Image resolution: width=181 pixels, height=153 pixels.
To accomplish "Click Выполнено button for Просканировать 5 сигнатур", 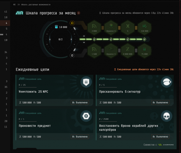I will [160, 102].
